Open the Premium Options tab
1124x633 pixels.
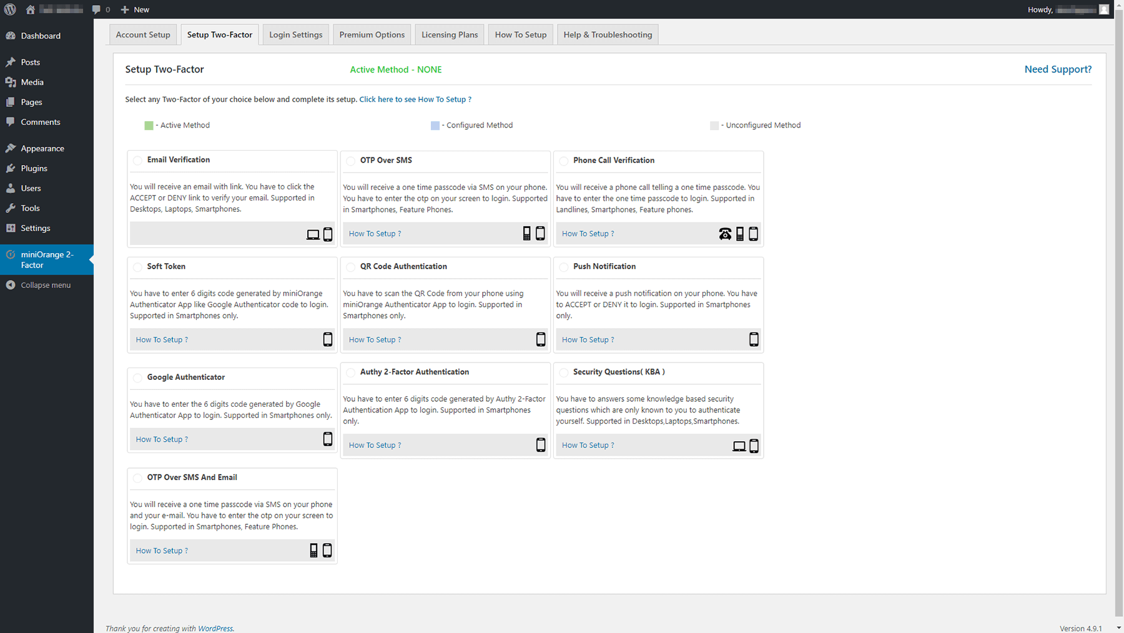372,34
